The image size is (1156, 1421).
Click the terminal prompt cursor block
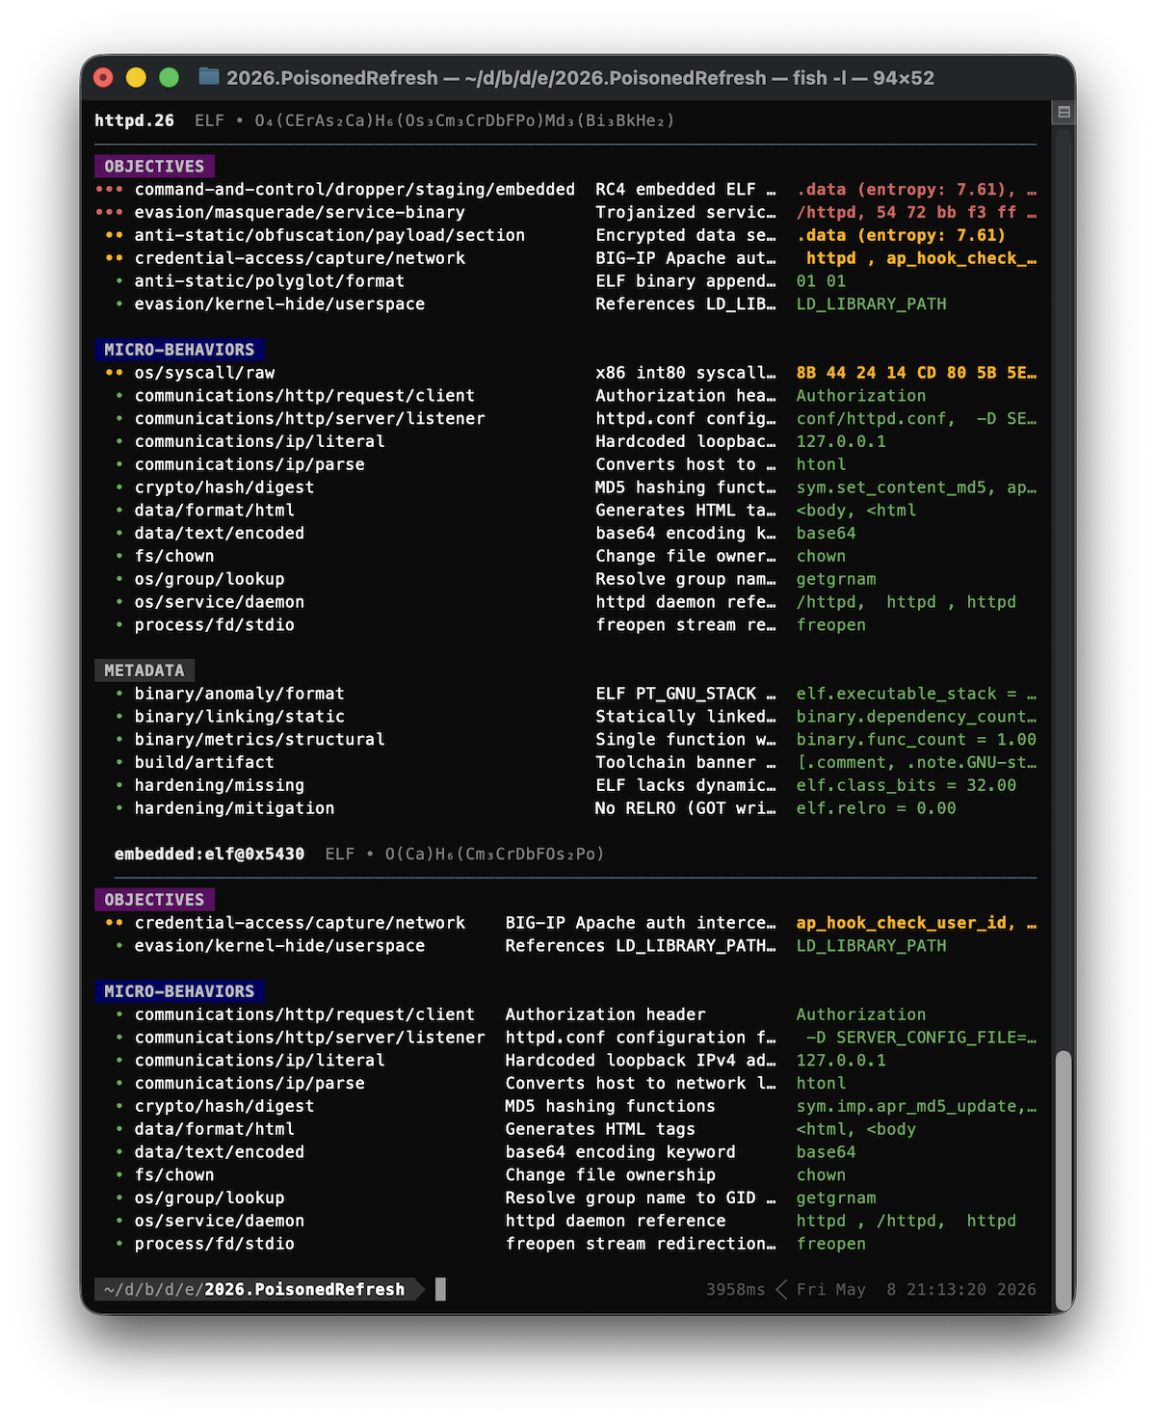440,1289
